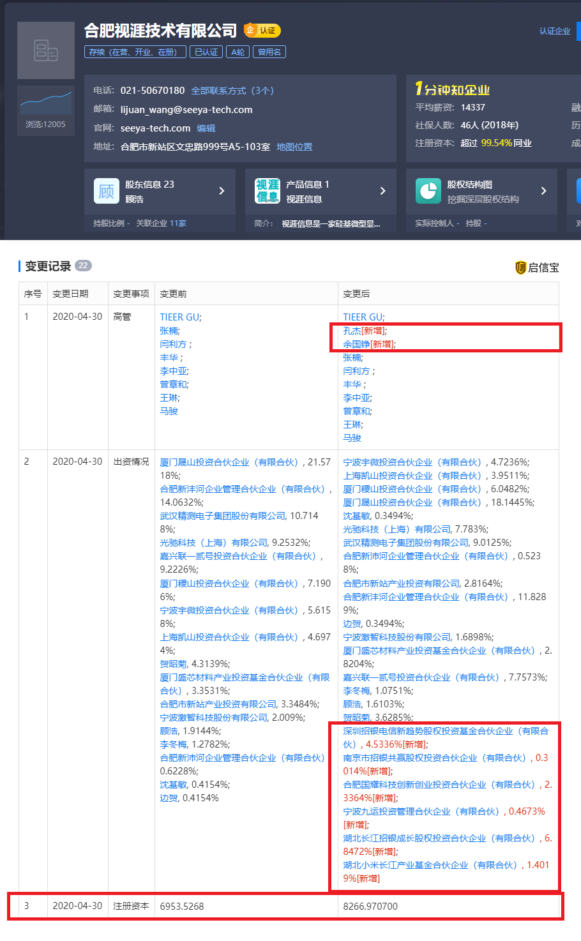This screenshot has height=941, width=581.
Task: Click 编辑 beside the official website
Action: click(206, 128)
